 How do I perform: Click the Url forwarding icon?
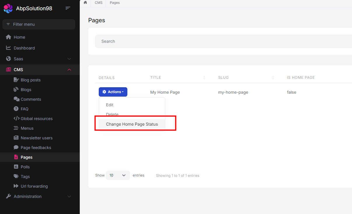pyautogui.click(x=16, y=186)
